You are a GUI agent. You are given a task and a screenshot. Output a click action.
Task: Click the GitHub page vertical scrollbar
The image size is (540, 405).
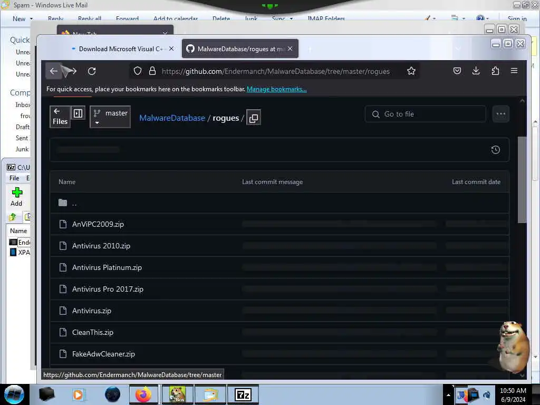click(x=522, y=180)
